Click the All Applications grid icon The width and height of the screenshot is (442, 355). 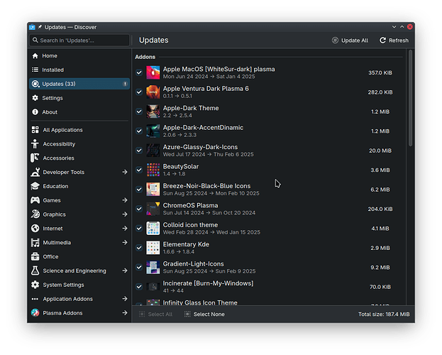[x=35, y=130]
